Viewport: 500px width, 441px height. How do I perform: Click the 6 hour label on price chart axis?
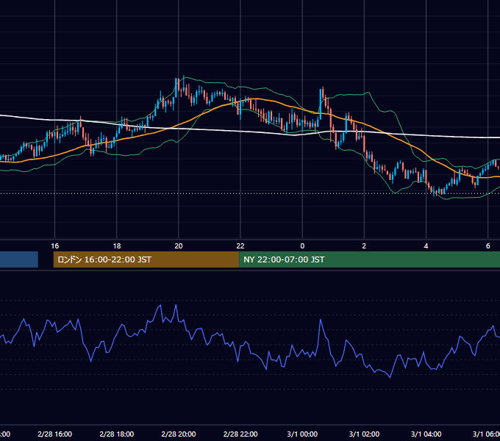(x=488, y=245)
